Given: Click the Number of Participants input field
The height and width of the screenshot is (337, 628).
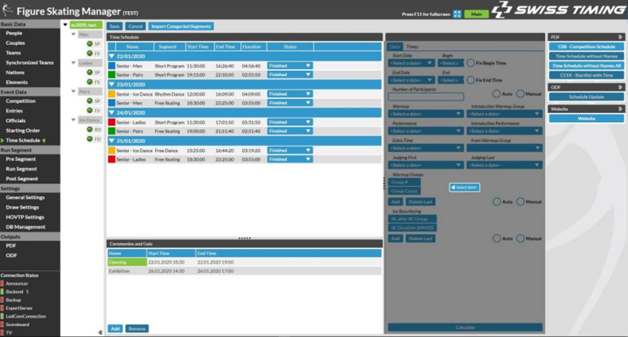Looking at the screenshot, I should click(426, 97).
